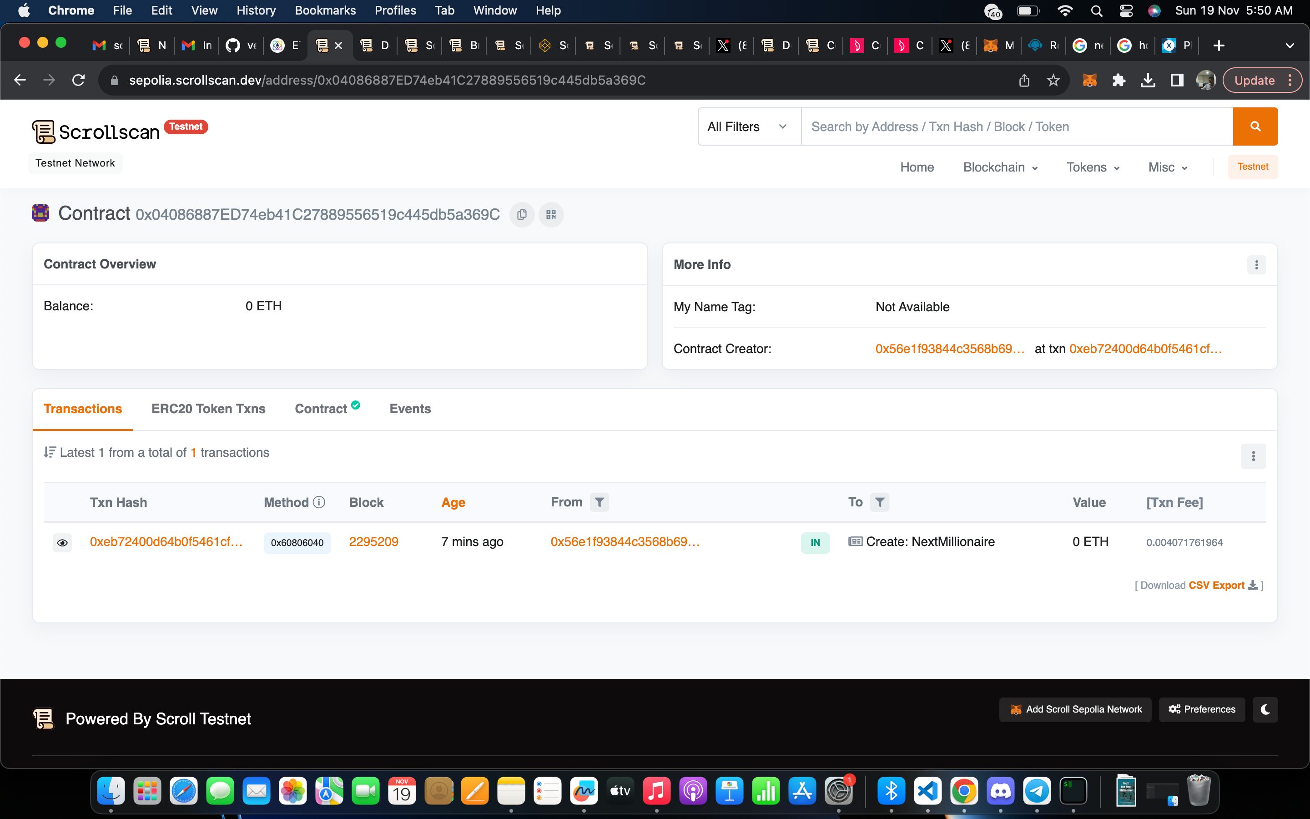The width and height of the screenshot is (1310, 819).
Task: Click the star/bookmark icon in address bar
Action: tap(1054, 80)
